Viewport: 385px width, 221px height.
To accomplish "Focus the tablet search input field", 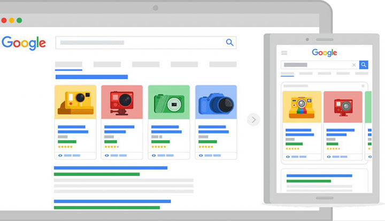I will [320, 65].
